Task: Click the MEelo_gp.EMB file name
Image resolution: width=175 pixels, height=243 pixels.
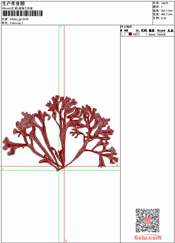Action: (19, 19)
